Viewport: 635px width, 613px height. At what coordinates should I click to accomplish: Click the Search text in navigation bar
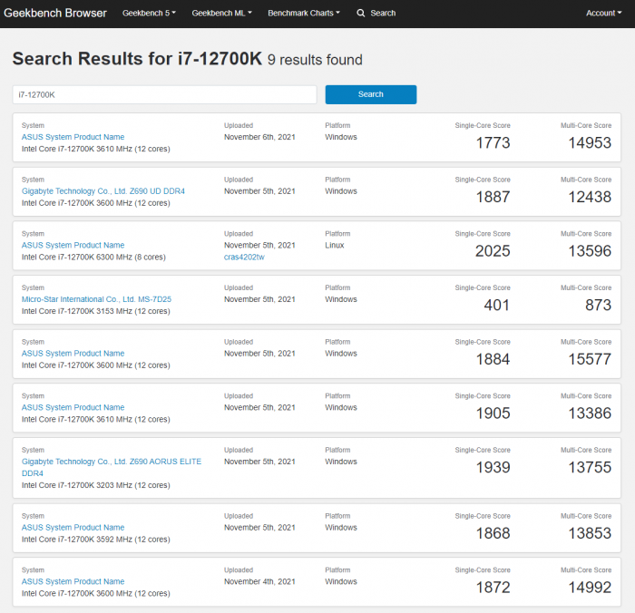[x=383, y=14]
